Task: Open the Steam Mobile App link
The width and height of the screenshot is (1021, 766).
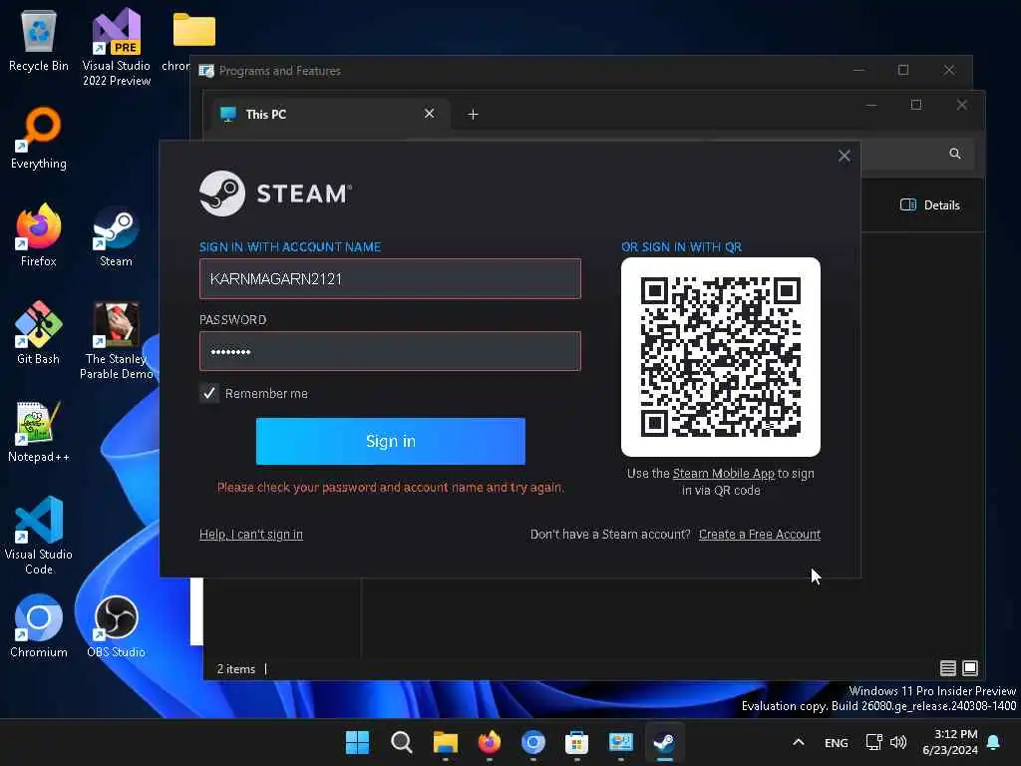Action: coord(724,474)
